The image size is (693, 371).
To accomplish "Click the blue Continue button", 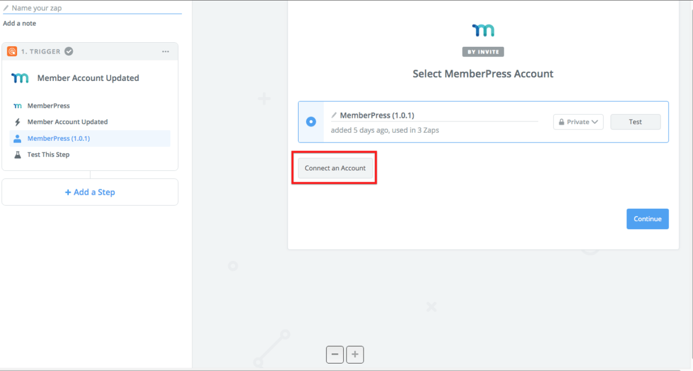I will (x=647, y=219).
